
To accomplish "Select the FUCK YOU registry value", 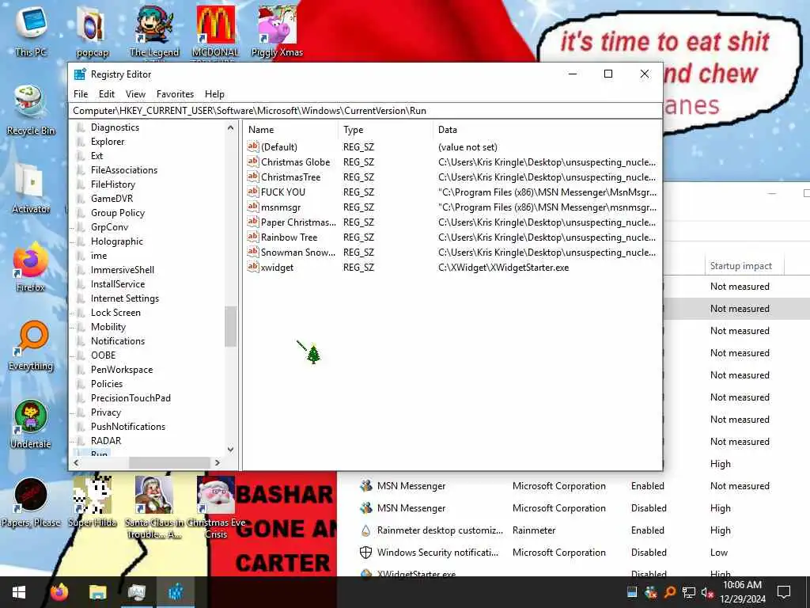I will pos(282,192).
